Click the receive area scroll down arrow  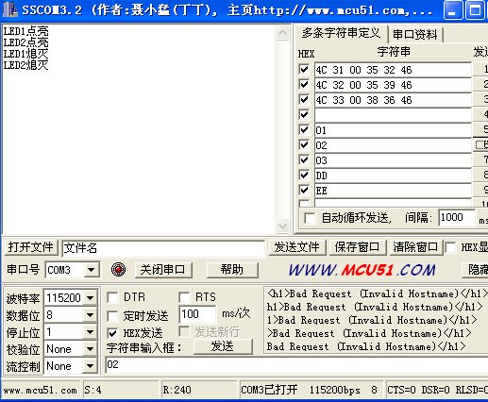[282, 226]
